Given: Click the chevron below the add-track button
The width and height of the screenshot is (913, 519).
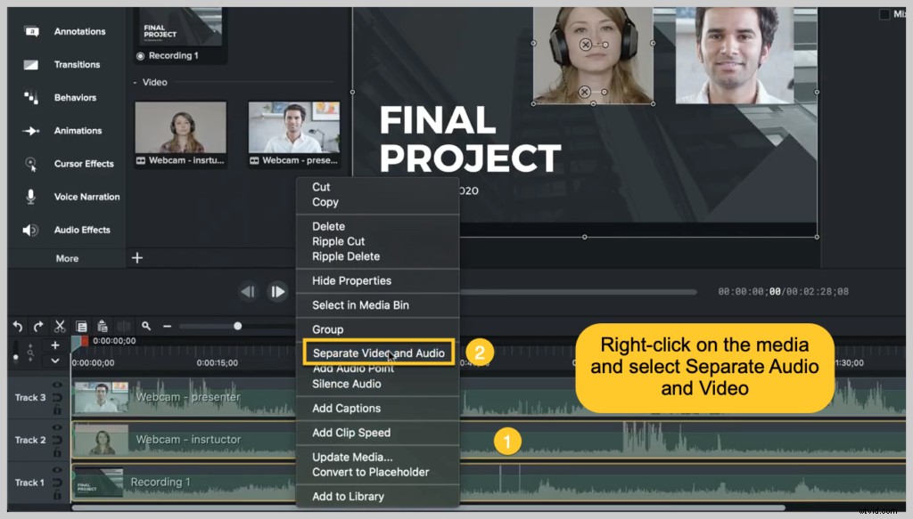Looking at the screenshot, I should [53, 360].
